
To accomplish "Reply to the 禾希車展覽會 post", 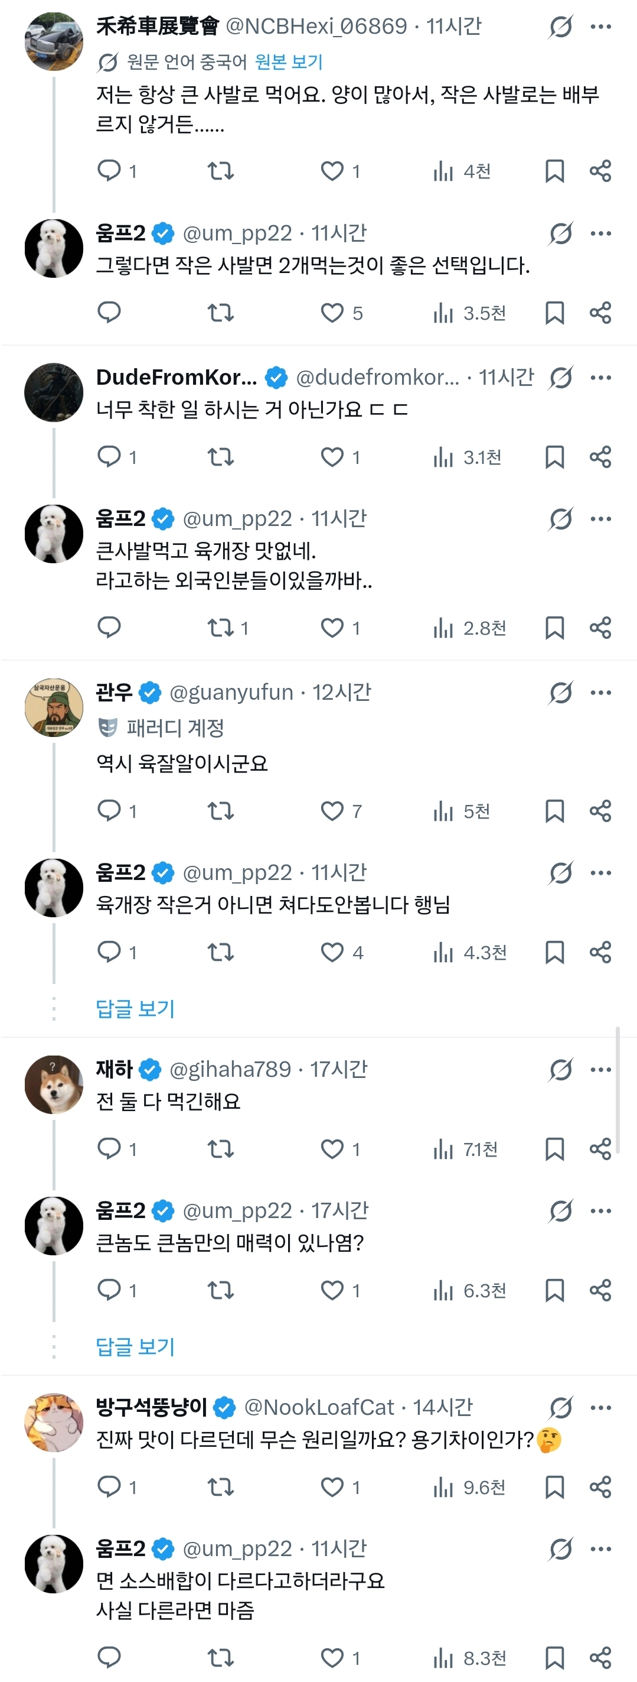I will point(109,171).
